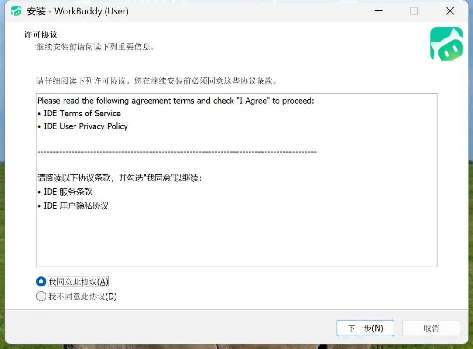
Task: Click the IDE User Privacy Policy line
Action: click(x=83, y=126)
